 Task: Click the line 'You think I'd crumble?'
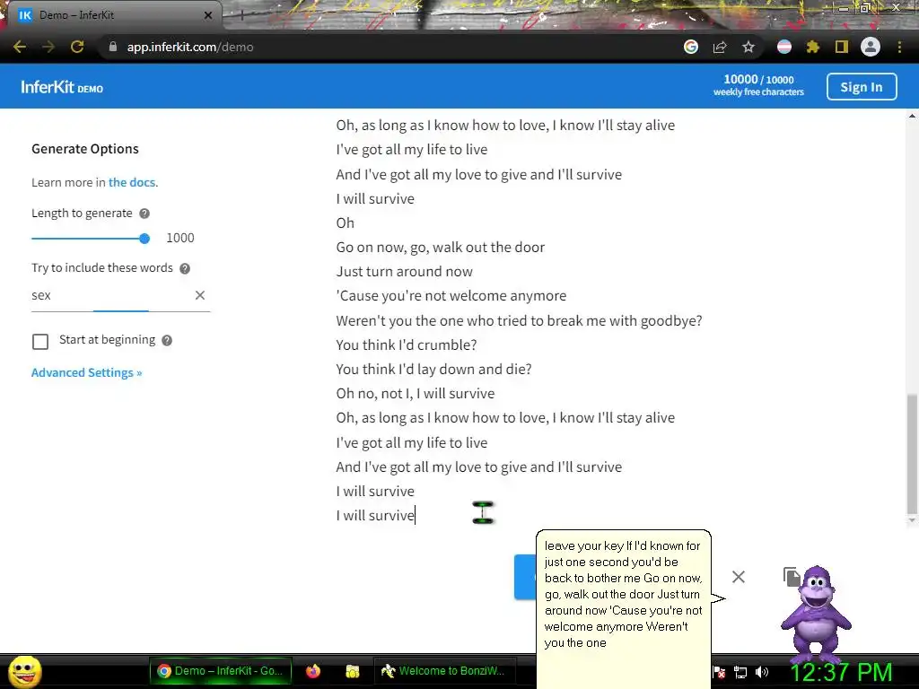pos(407,344)
